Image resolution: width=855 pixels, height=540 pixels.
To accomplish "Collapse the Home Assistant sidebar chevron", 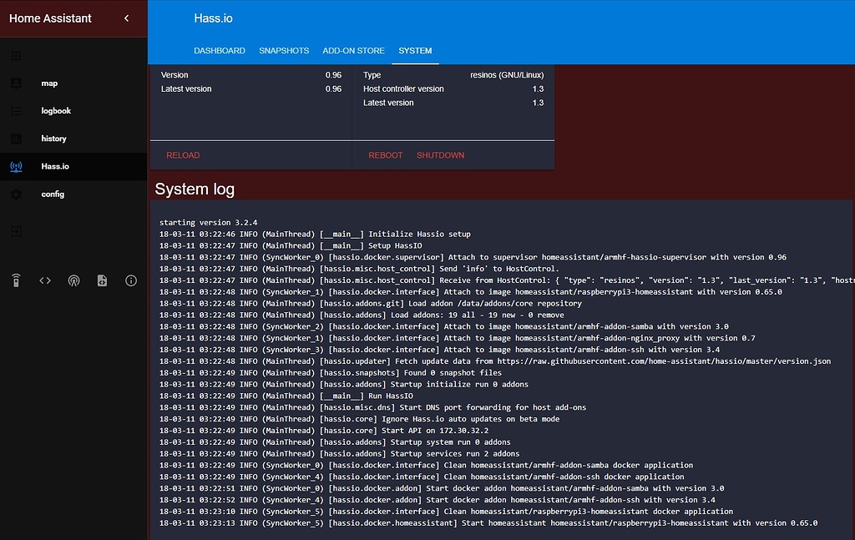I will [126, 18].
